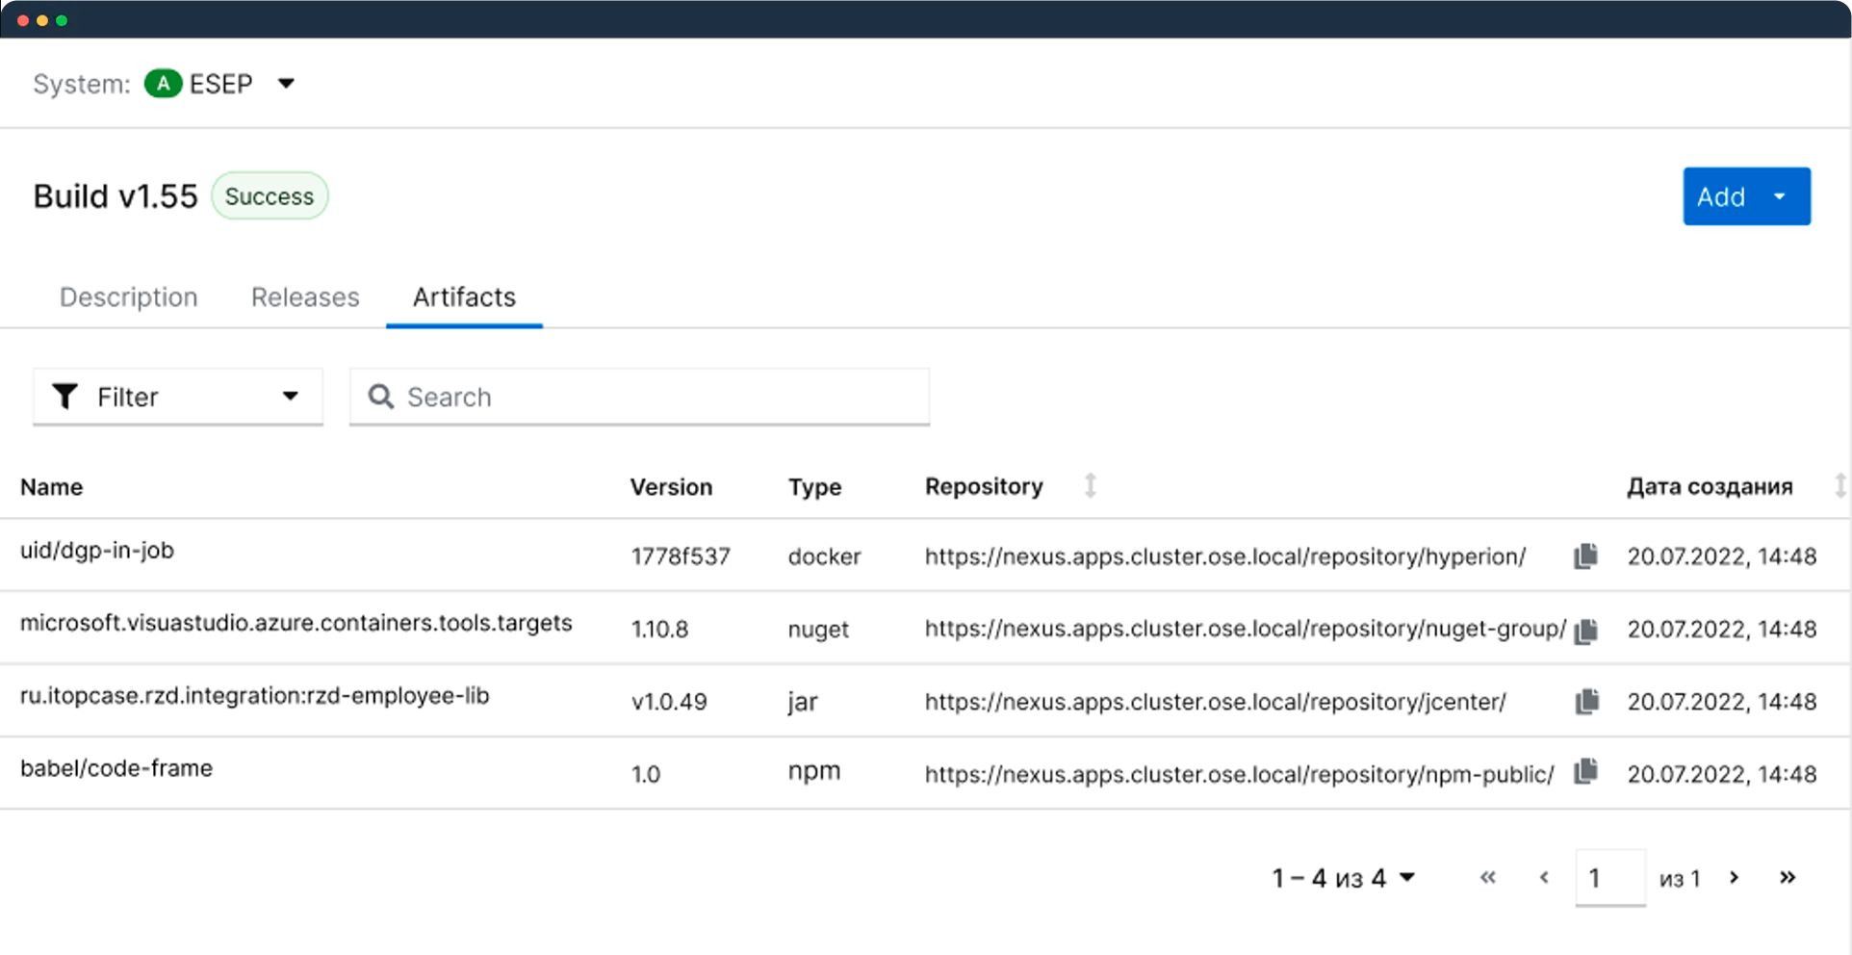Screen dimensions: 1852x955
Task: Copy the nuget-group repository URL
Action: tap(1585, 631)
